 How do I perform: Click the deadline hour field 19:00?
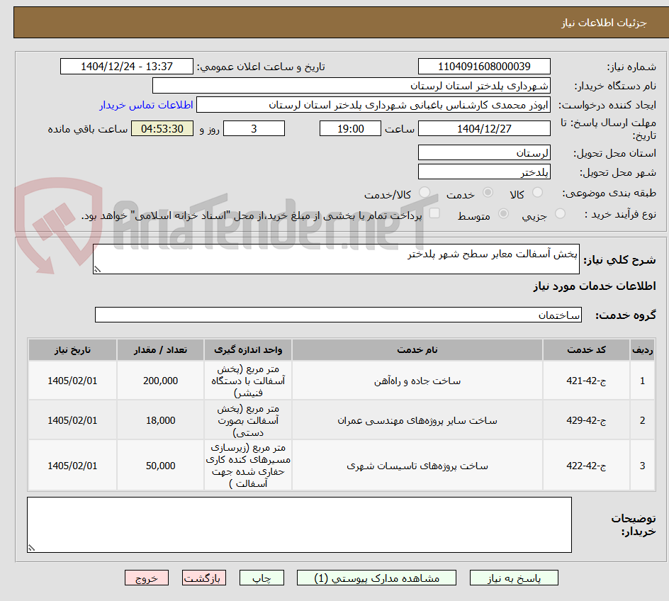pyautogui.click(x=350, y=128)
